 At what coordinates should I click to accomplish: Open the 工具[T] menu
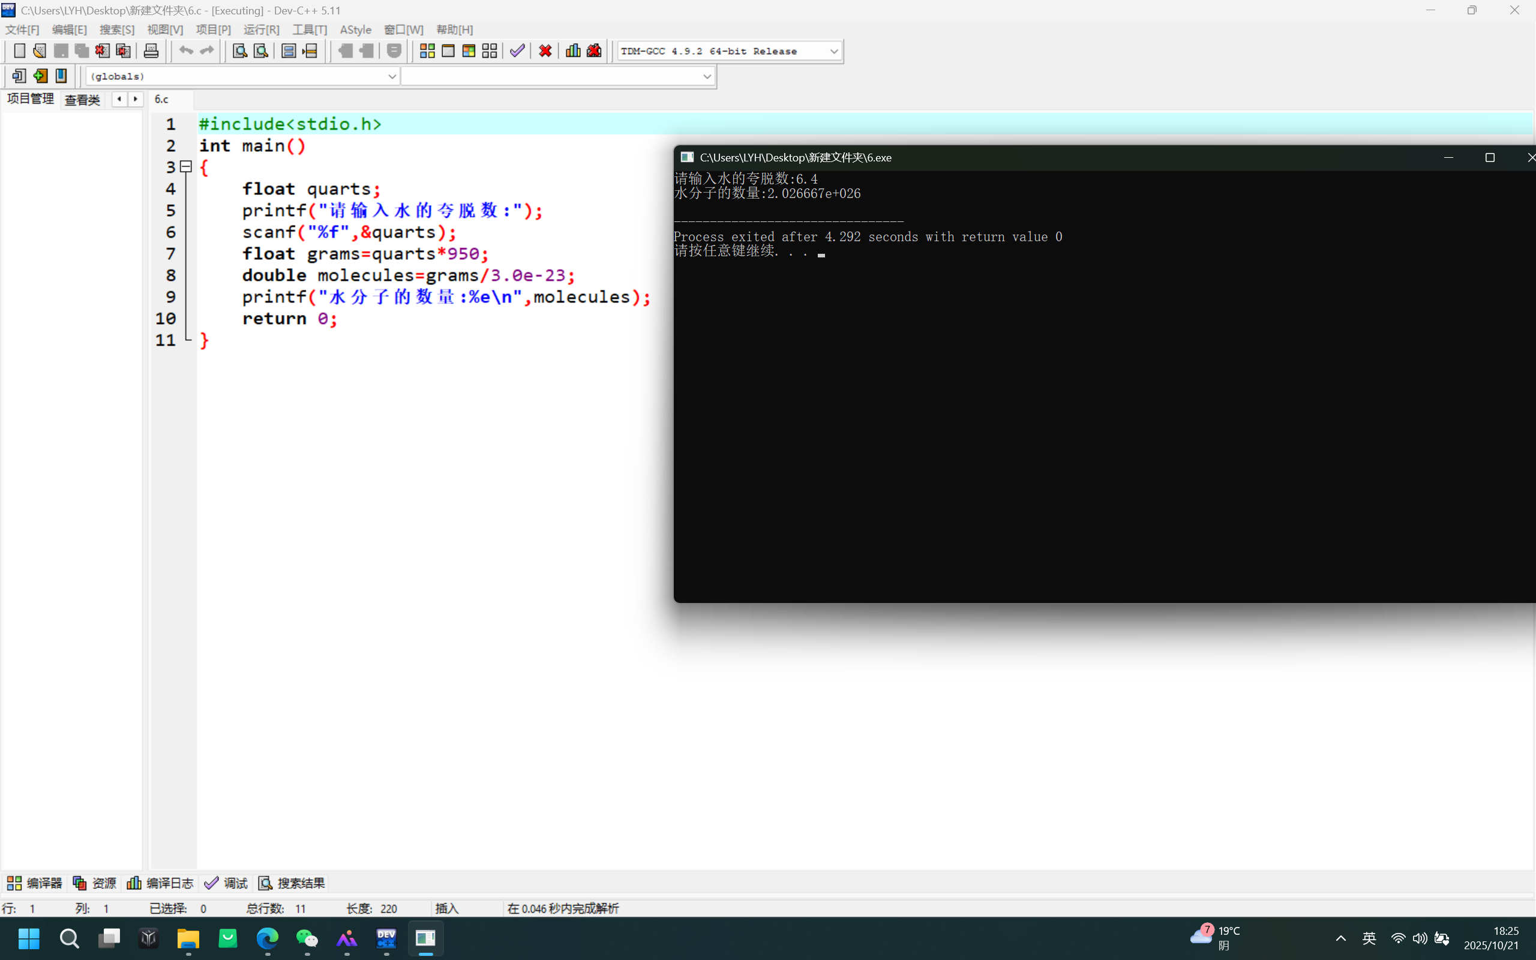coord(309,30)
